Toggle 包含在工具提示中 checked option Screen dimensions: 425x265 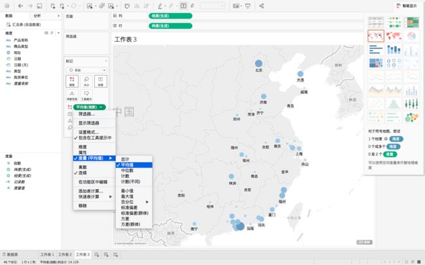(95, 138)
